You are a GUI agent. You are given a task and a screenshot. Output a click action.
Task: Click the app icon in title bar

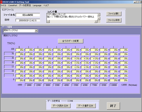[x=1, y=2]
